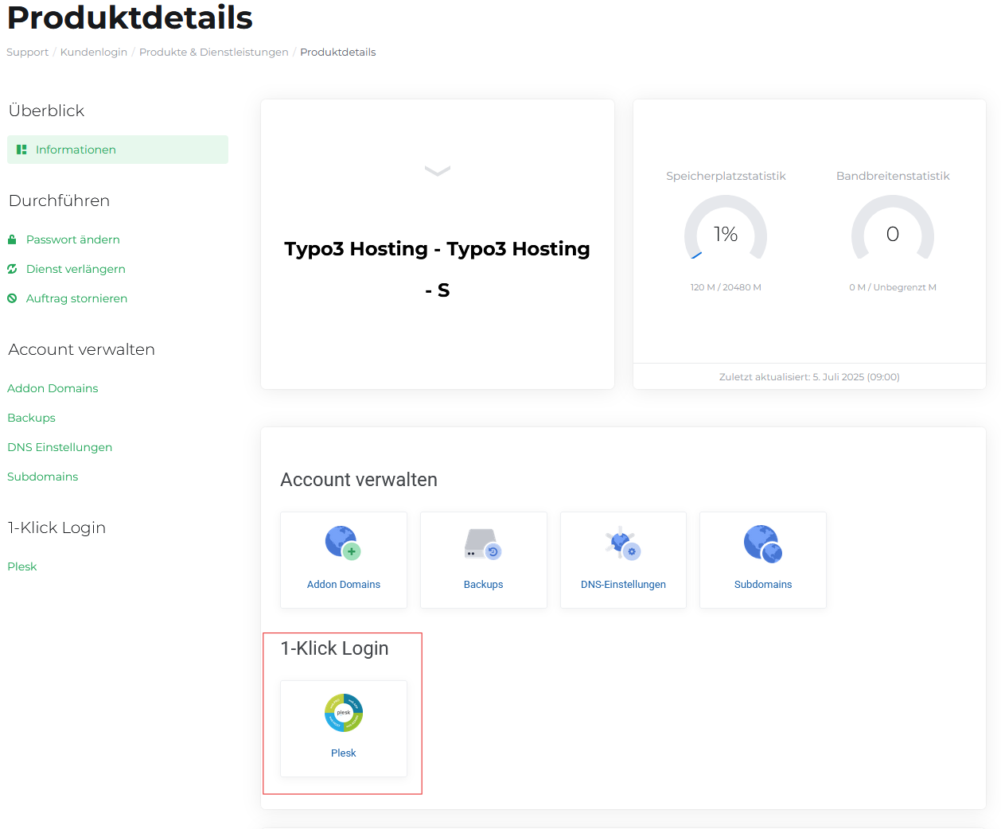1001x829 pixels.
Task: Expand the chevron above Typo3 Hosting title
Action: [438, 170]
